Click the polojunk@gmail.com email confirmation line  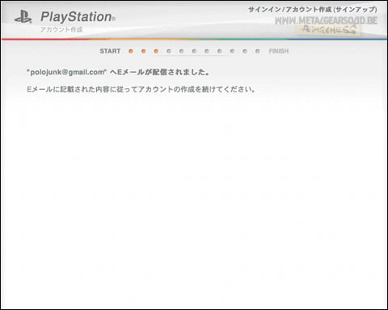(118, 72)
